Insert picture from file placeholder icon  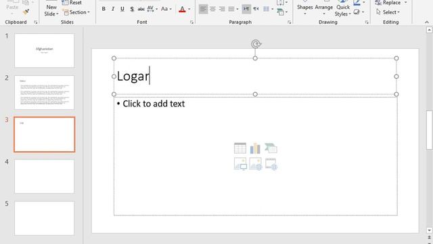point(240,164)
